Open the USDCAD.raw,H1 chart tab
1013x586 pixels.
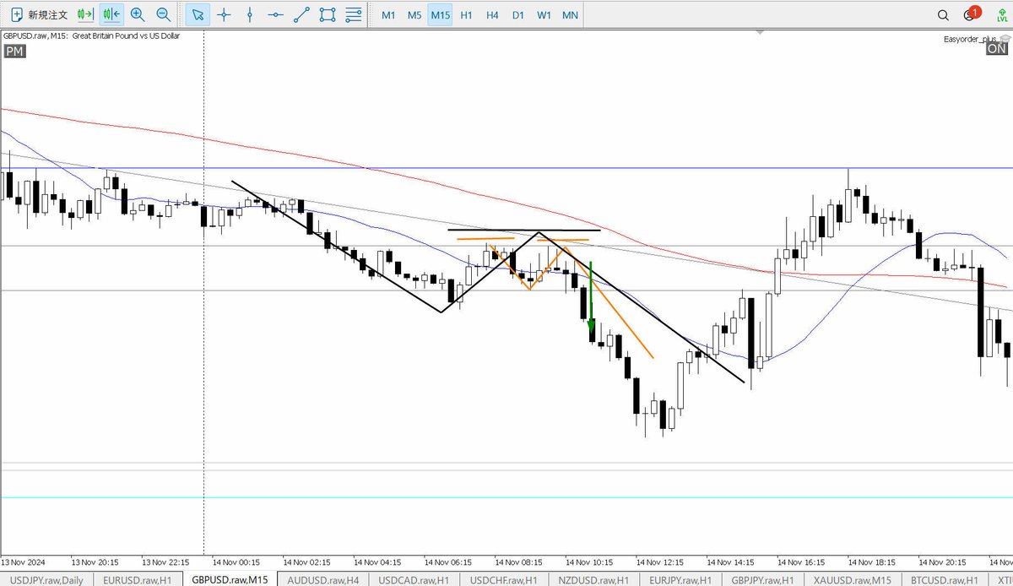415,579
